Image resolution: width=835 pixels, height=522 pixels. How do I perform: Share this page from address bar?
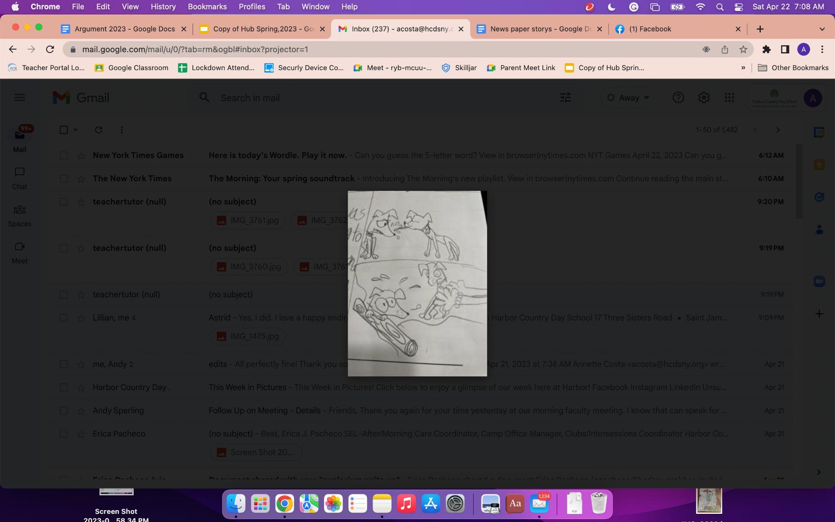725,49
